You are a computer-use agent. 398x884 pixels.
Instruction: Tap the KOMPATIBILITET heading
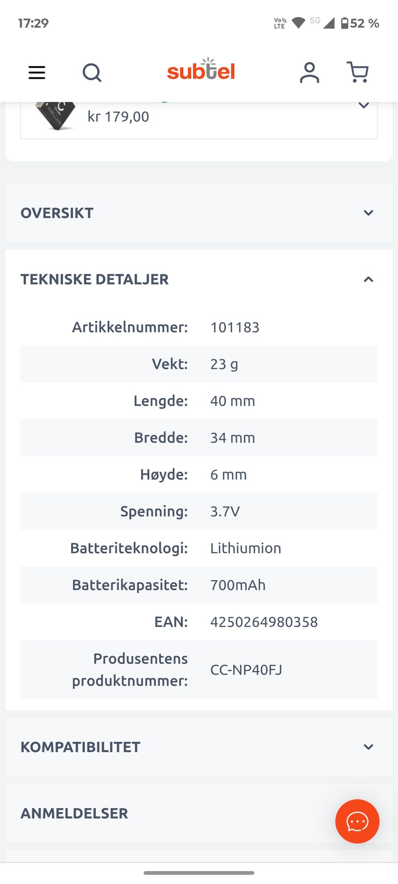coord(80,747)
